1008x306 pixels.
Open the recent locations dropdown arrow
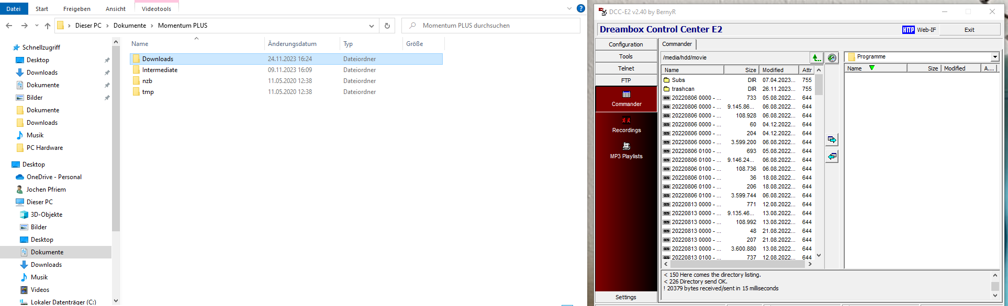[37, 26]
